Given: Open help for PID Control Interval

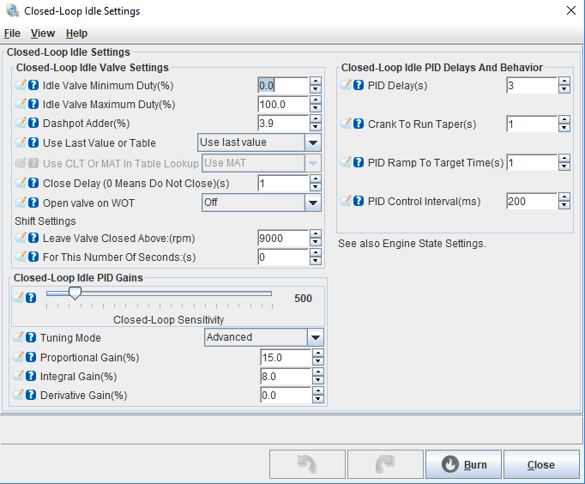Looking at the screenshot, I should 359,202.
